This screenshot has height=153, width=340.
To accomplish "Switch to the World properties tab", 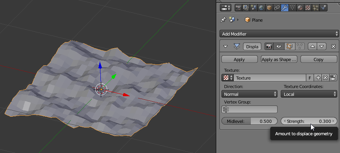I will pyautogui.click(x=261, y=8).
